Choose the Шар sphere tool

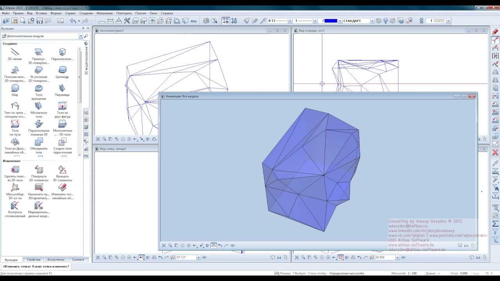pyautogui.click(x=15, y=90)
